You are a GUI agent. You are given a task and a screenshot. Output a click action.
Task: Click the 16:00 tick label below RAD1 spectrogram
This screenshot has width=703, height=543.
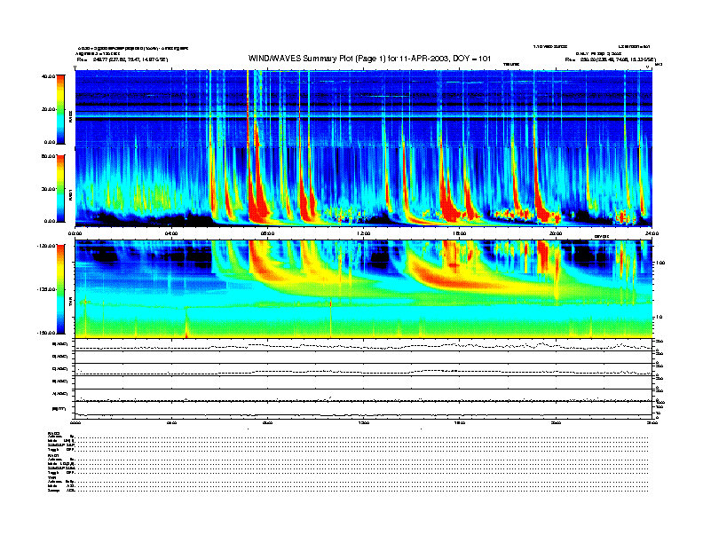(460, 233)
